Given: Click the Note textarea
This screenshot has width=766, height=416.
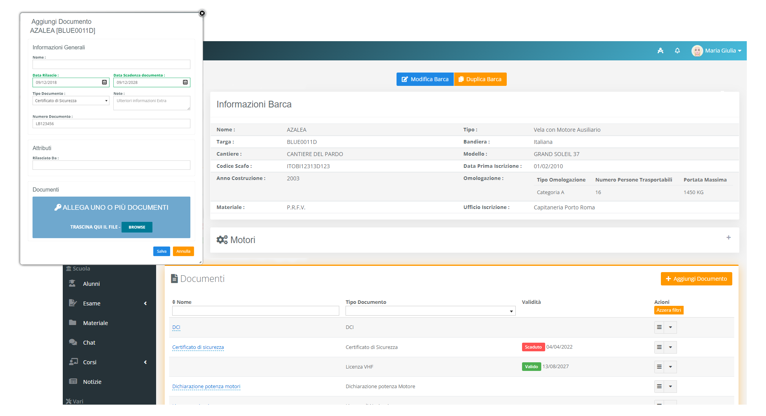Looking at the screenshot, I should (152, 103).
